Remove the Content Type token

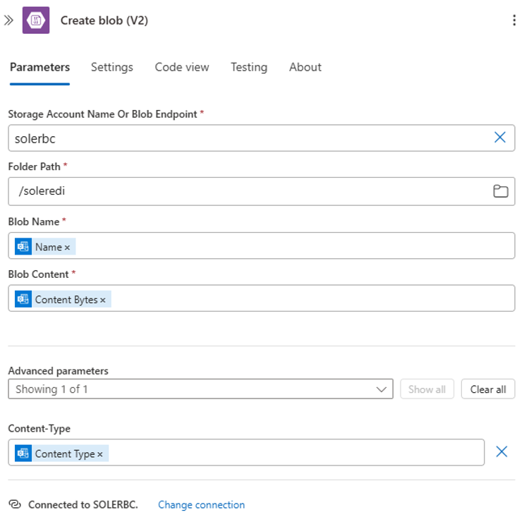[x=100, y=454]
